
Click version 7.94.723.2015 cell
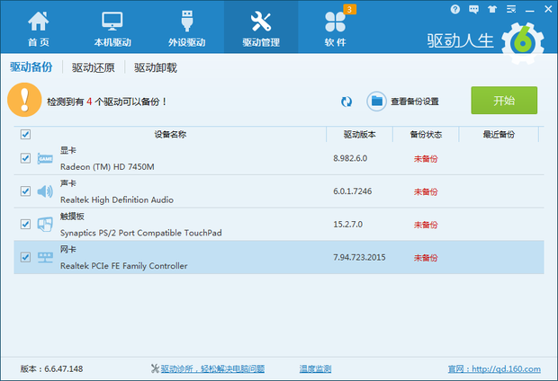pyautogui.click(x=359, y=257)
